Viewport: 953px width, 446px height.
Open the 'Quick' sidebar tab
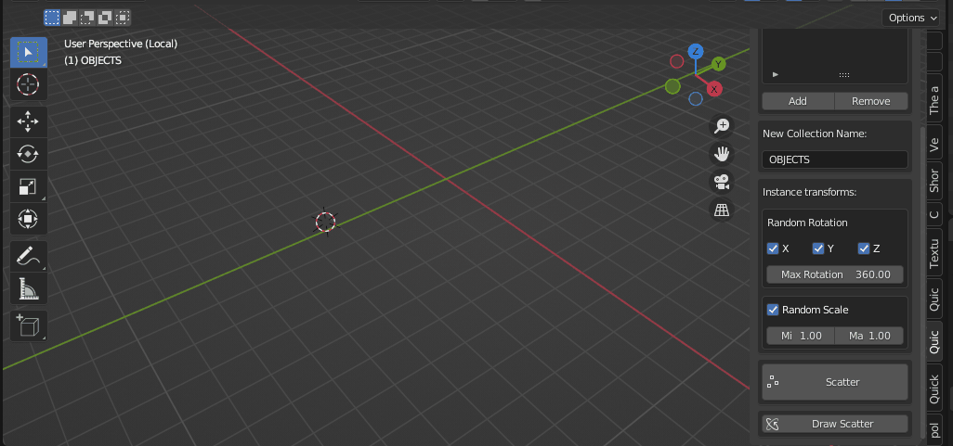pyautogui.click(x=934, y=389)
